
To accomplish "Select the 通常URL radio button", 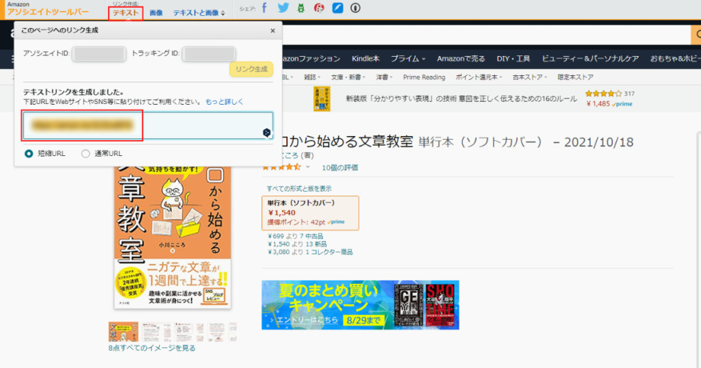I will (86, 154).
